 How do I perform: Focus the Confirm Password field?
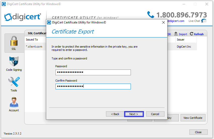click(x=93, y=86)
